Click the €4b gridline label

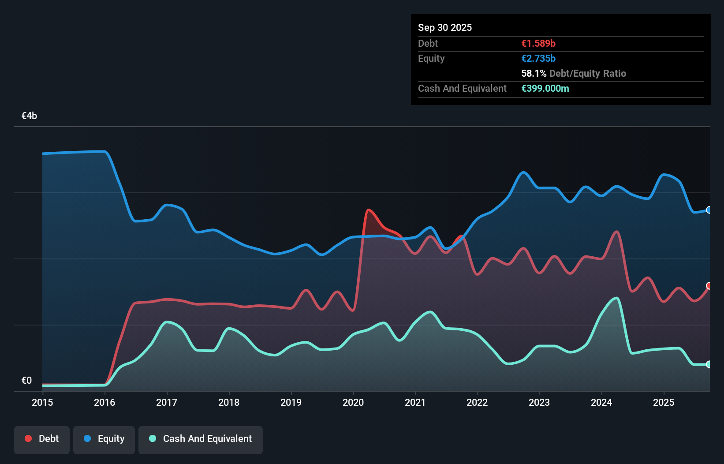click(x=29, y=116)
